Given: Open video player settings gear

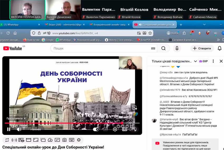Looking at the screenshot, I should point(115,129).
